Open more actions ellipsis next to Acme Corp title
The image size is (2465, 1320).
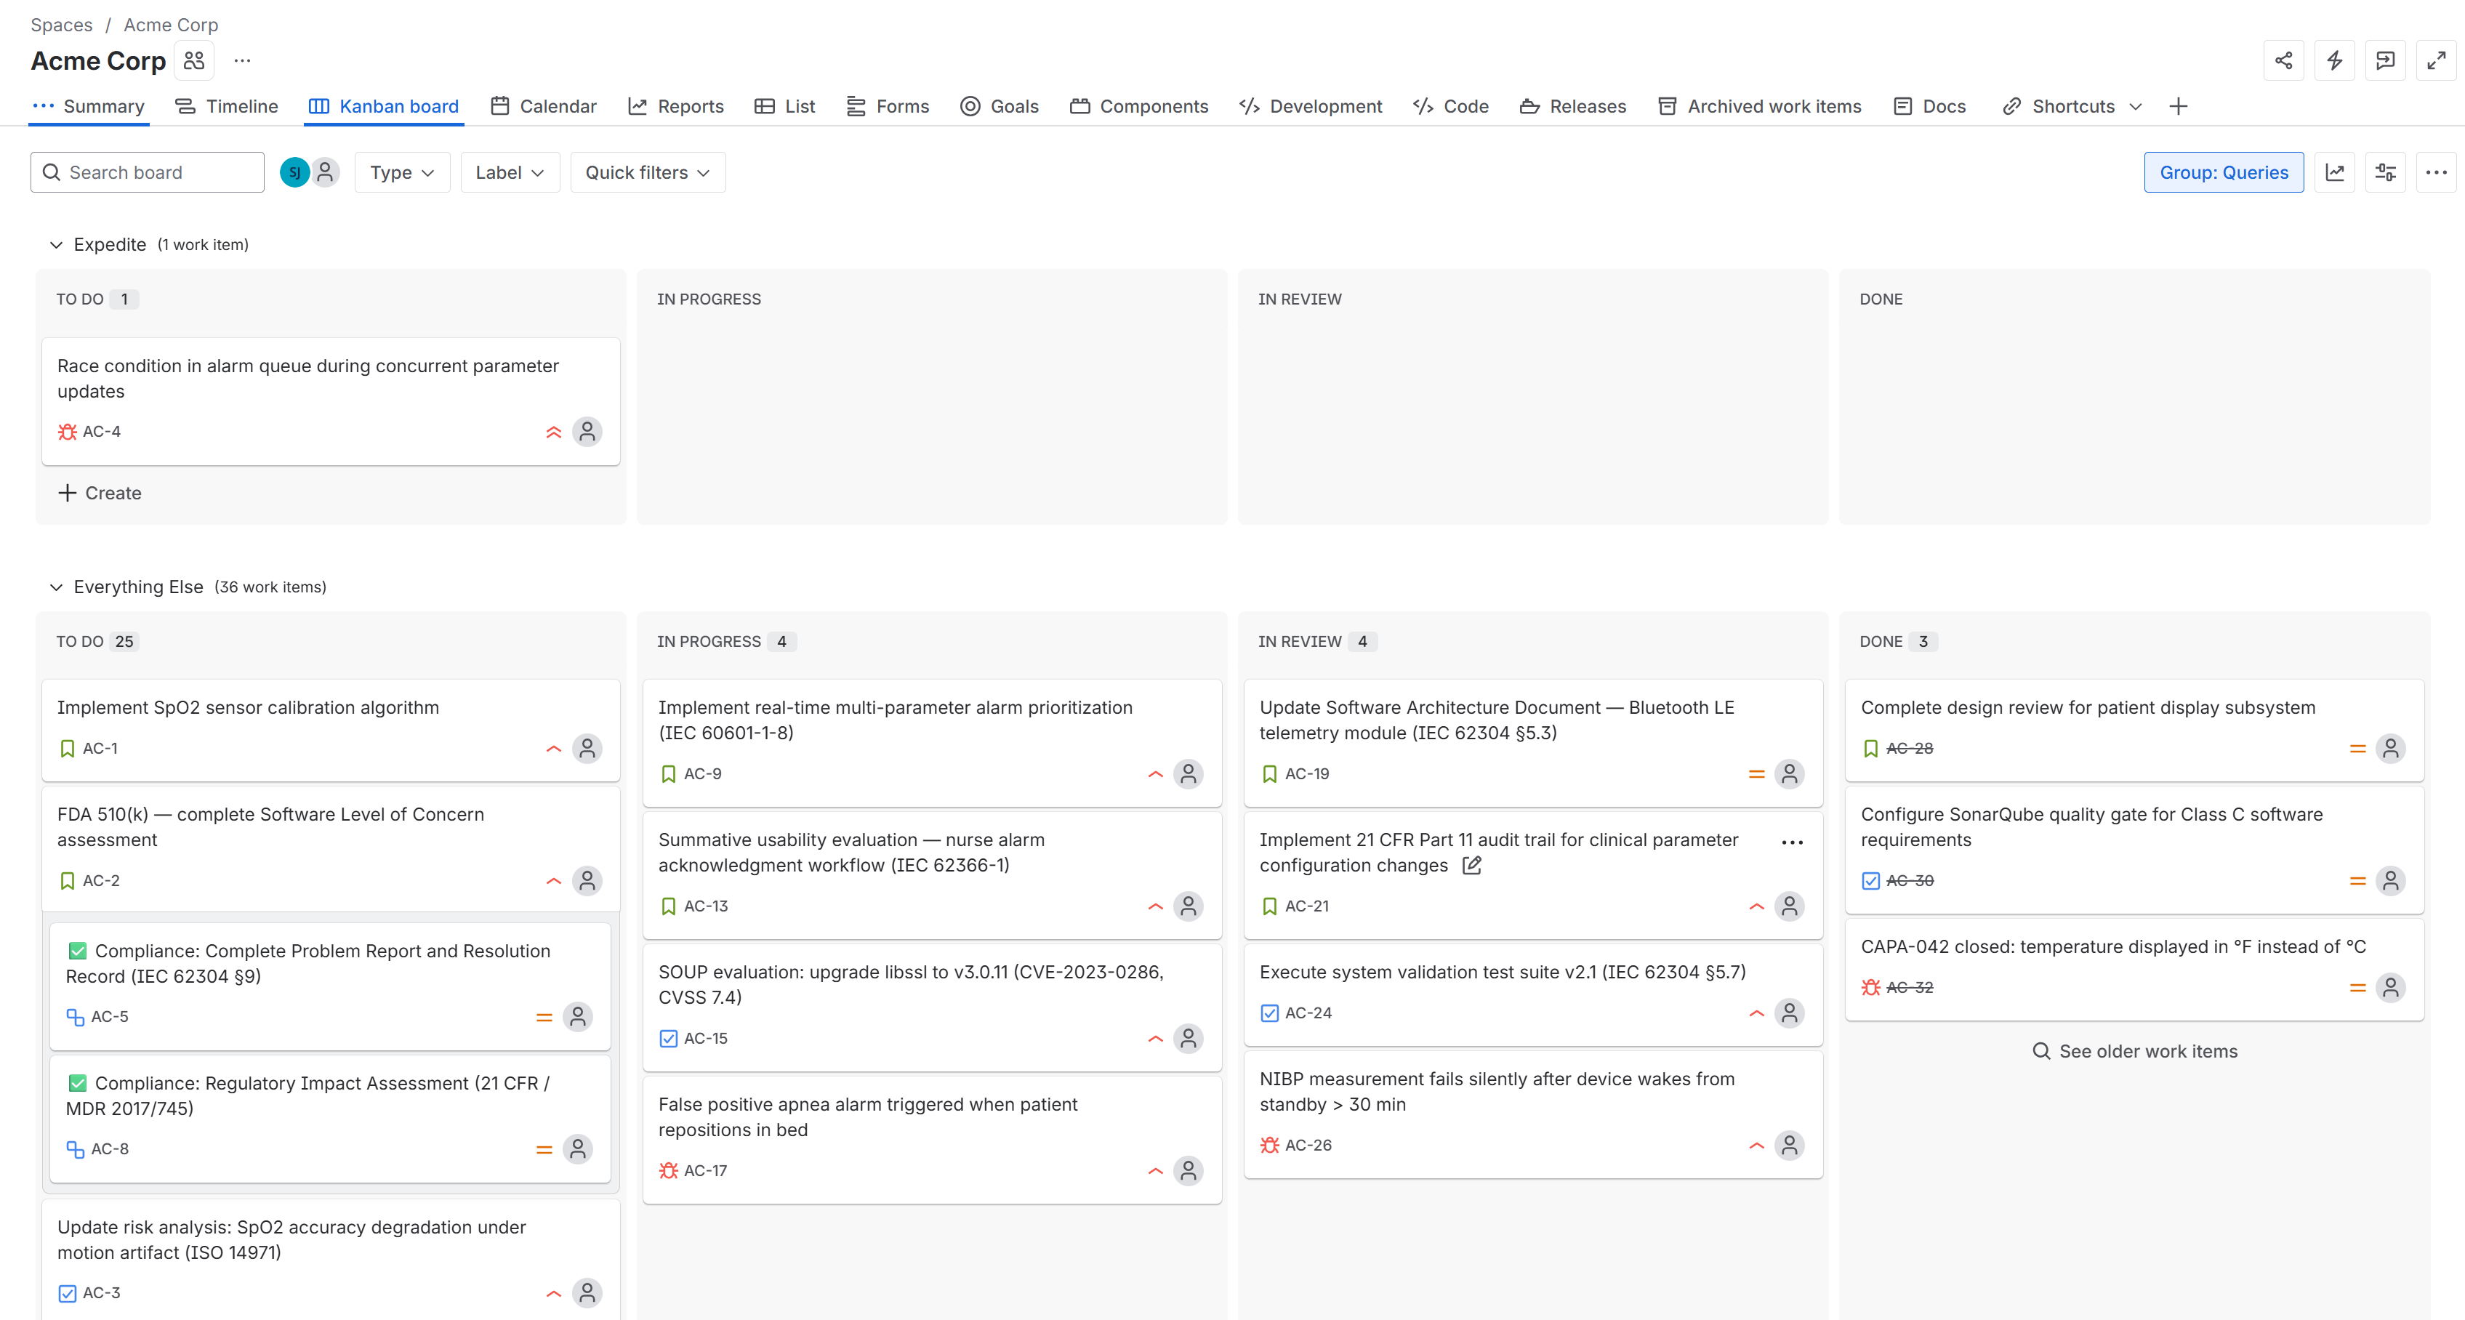(x=242, y=61)
